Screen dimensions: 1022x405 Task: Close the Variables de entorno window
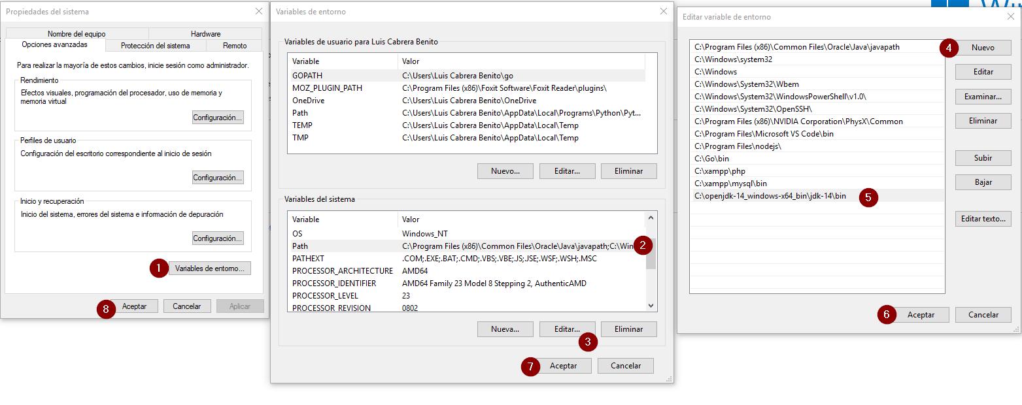point(664,11)
